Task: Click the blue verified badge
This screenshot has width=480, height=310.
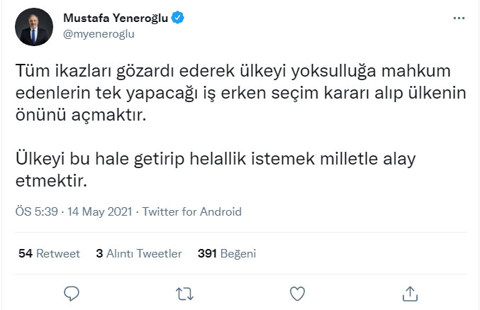Action: coord(177,18)
